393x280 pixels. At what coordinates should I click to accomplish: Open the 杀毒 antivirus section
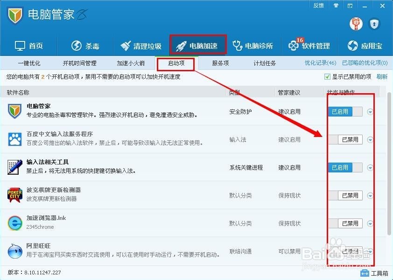tap(77, 46)
